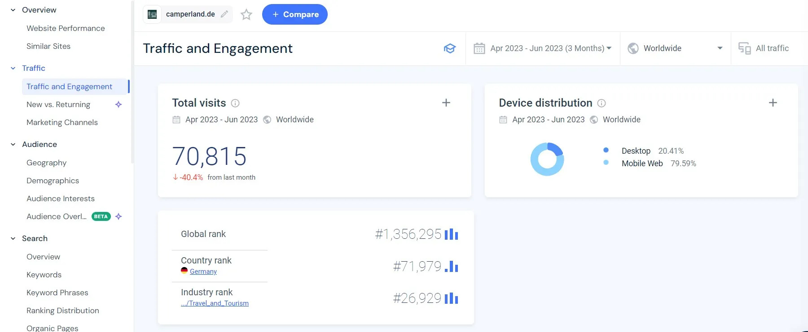The image size is (808, 332).
Task: Open the Worldwide country dropdown
Action: click(x=675, y=48)
